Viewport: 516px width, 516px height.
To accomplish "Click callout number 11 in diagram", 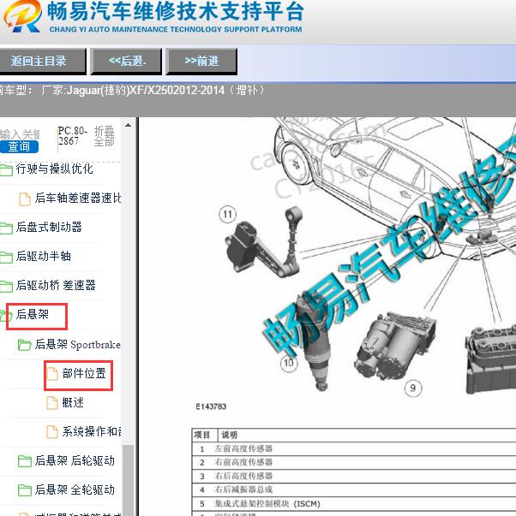I will 227,214.
